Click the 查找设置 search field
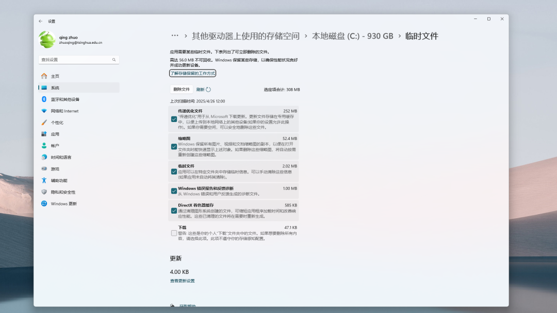Image resolution: width=557 pixels, height=313 pixels. [79, 60]
